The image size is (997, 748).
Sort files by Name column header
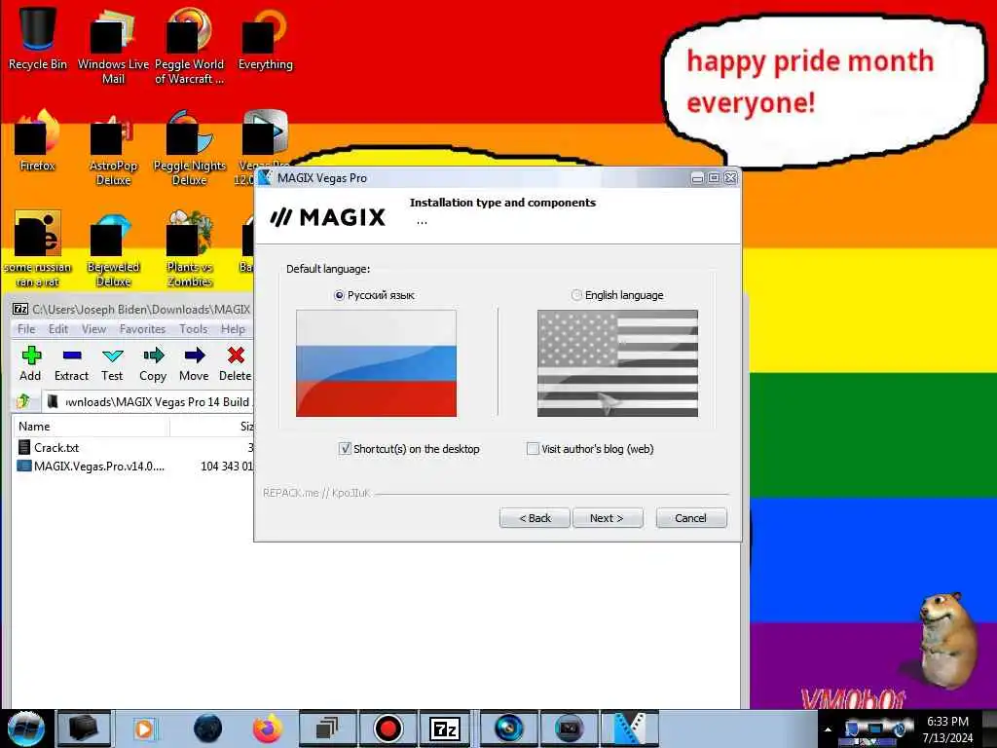tap(91, 427)
